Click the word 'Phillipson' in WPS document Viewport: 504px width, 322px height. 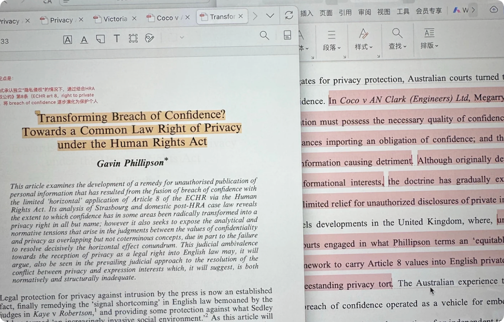point(411,242)
